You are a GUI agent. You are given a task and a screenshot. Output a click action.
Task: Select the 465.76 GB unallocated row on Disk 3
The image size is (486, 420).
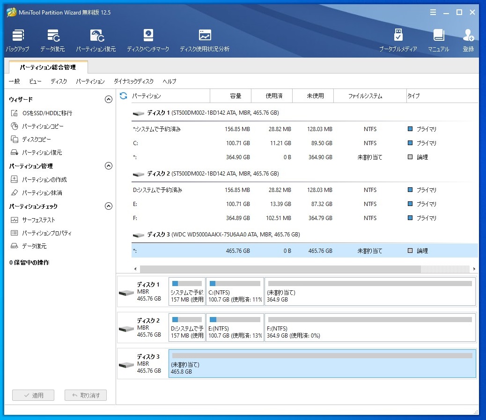(304, 251)
